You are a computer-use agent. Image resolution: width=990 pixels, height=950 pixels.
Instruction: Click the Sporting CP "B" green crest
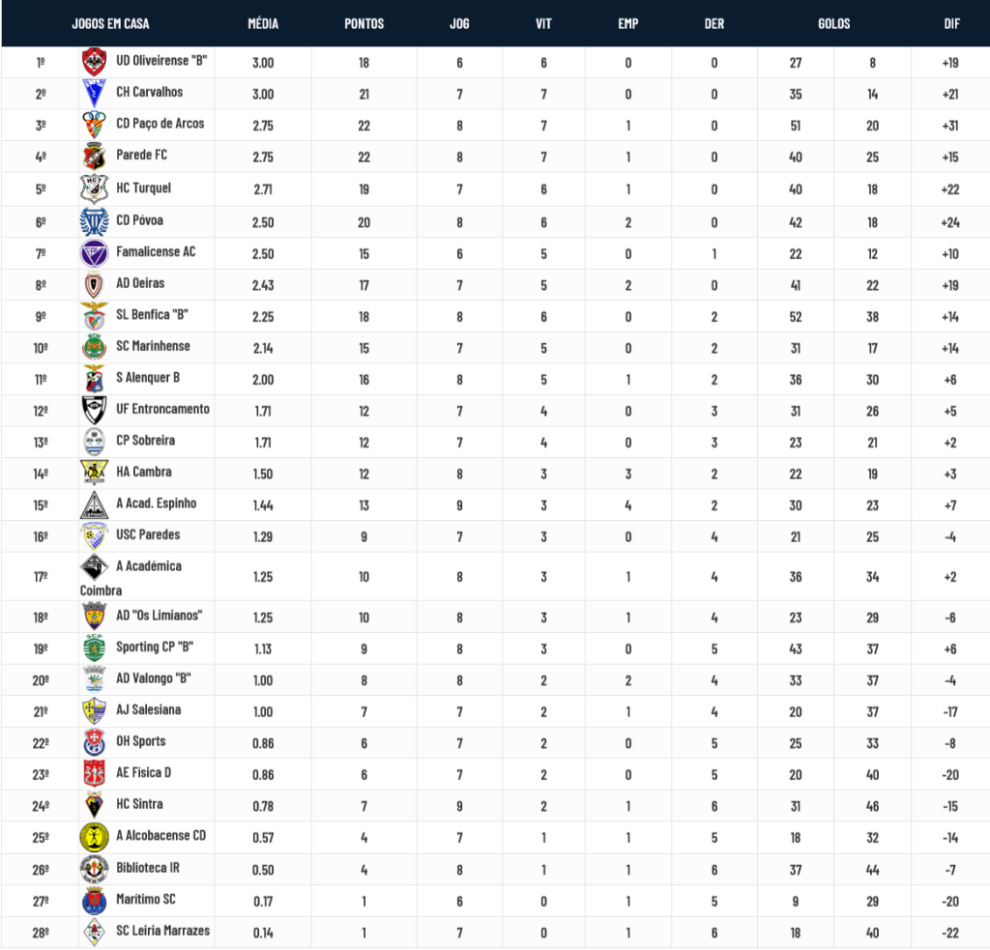point(94,648)
